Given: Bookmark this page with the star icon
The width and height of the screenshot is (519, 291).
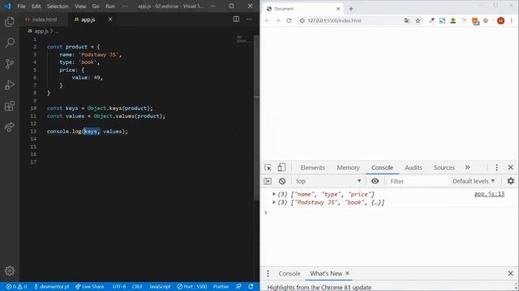Looking at the screenshot, I should (x=418, y=20).
